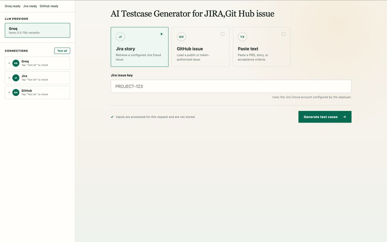Click the llama-3.3-70b-versatile model name

pyautogui.click(x=24, y=33)
